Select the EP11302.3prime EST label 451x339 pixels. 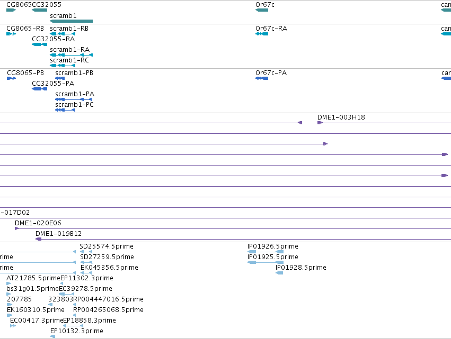click(87, 278)
